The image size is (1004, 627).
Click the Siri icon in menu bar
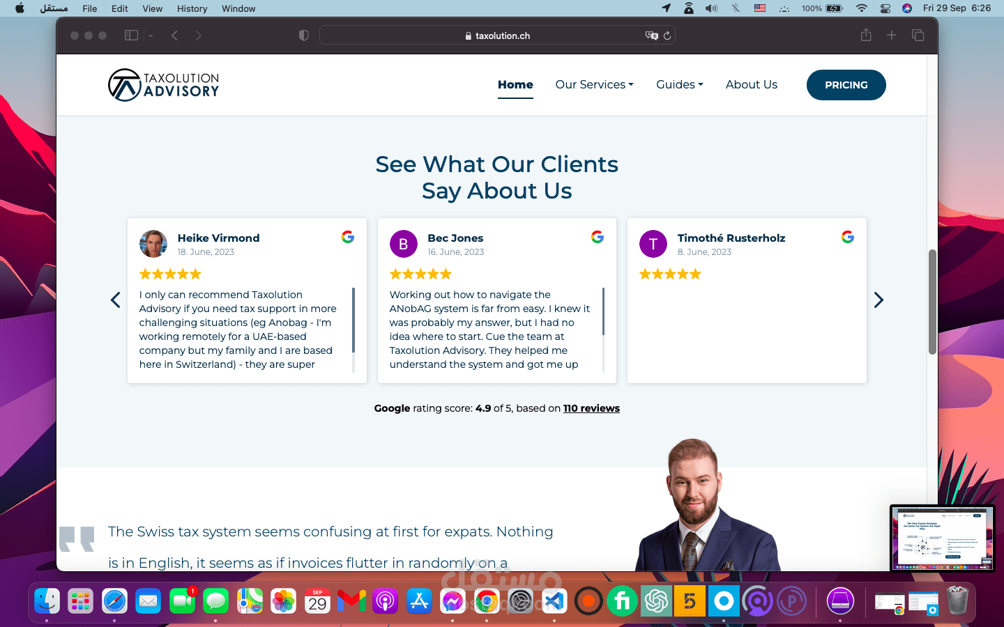[x=907, y=8]
